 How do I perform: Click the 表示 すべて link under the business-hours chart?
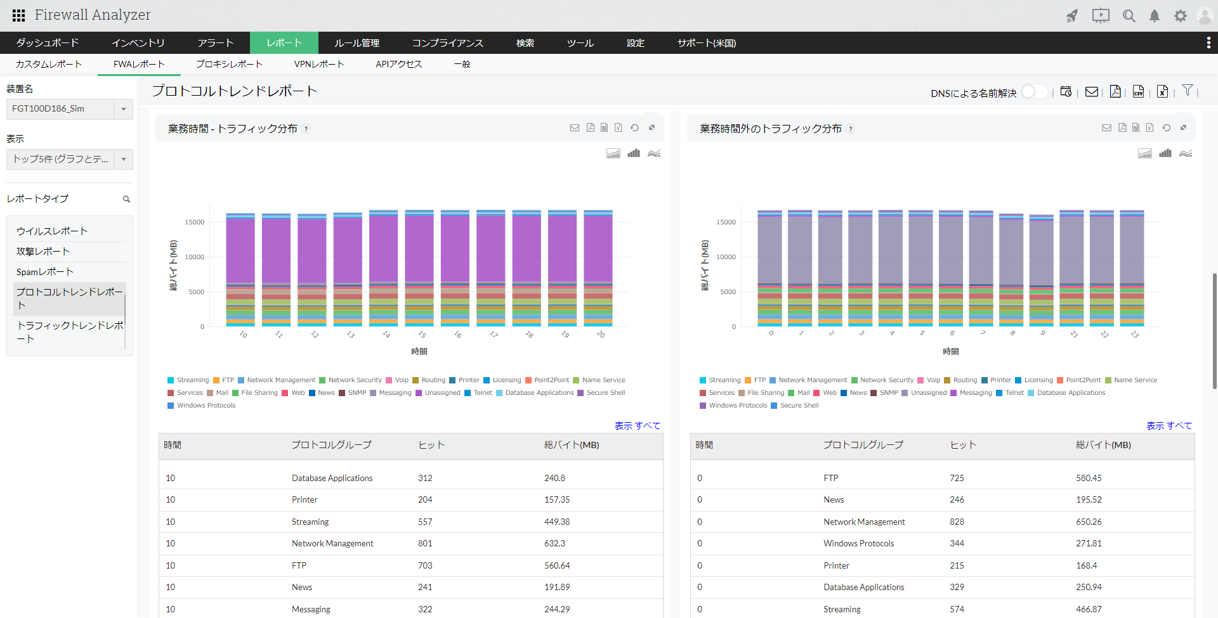click(637, 426)
